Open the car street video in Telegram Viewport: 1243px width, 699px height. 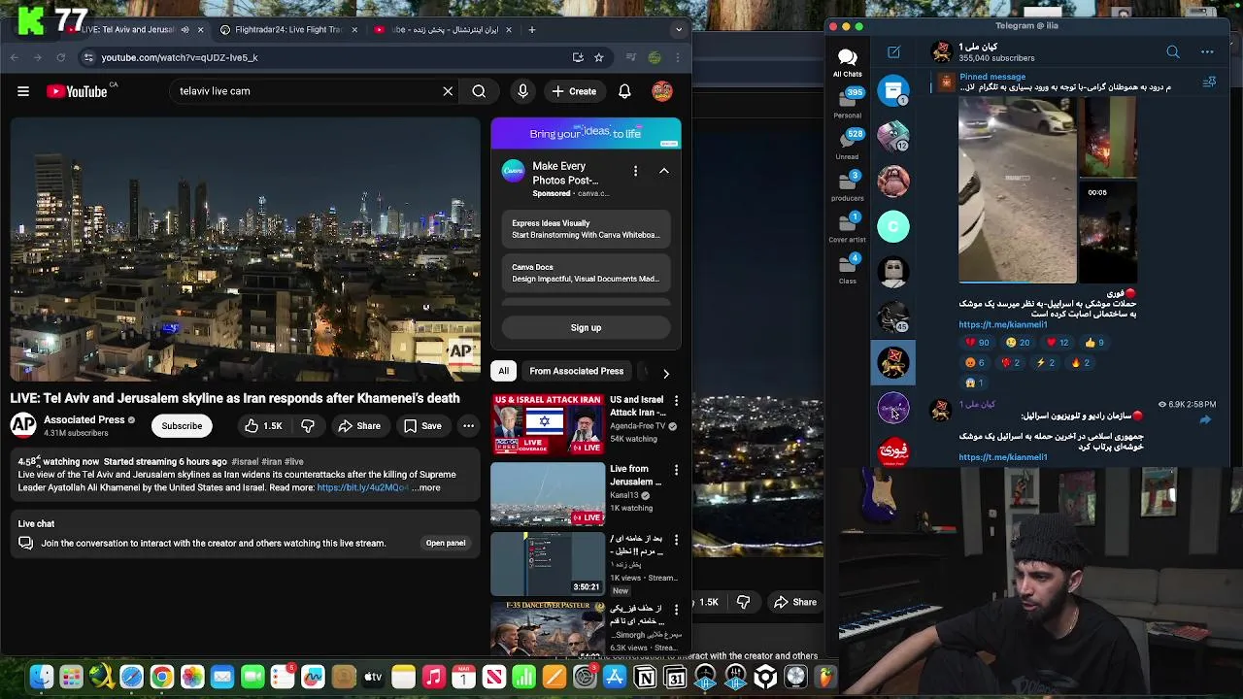coord(1017,190)
